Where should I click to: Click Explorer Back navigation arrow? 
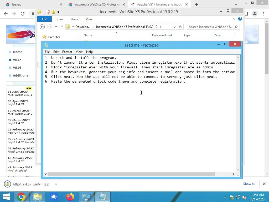[42, 27]
